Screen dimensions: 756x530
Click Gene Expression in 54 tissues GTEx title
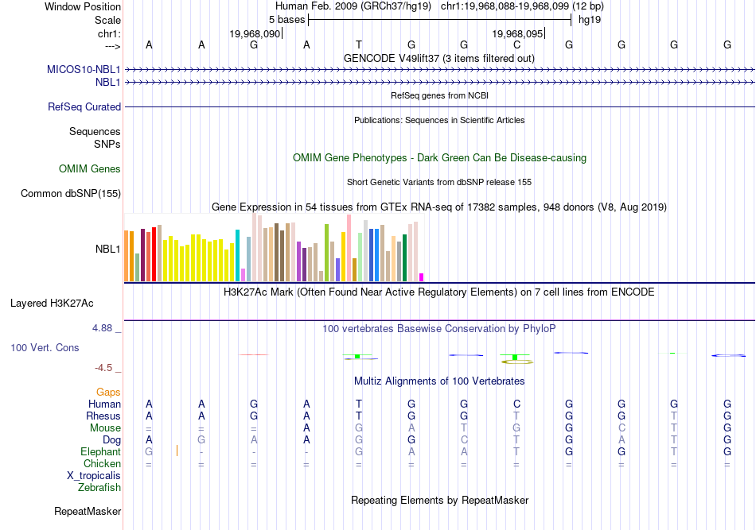(439, 207)
